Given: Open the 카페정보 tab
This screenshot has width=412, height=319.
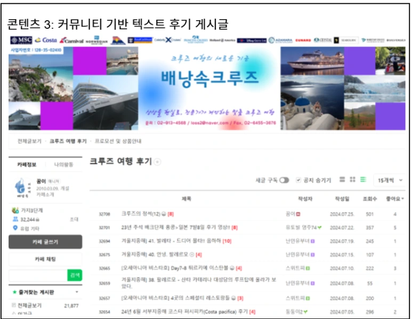Looking at the screenshot, I should pos(27,165).
